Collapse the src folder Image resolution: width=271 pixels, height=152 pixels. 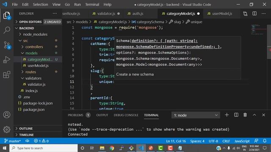tap(25, 41)
